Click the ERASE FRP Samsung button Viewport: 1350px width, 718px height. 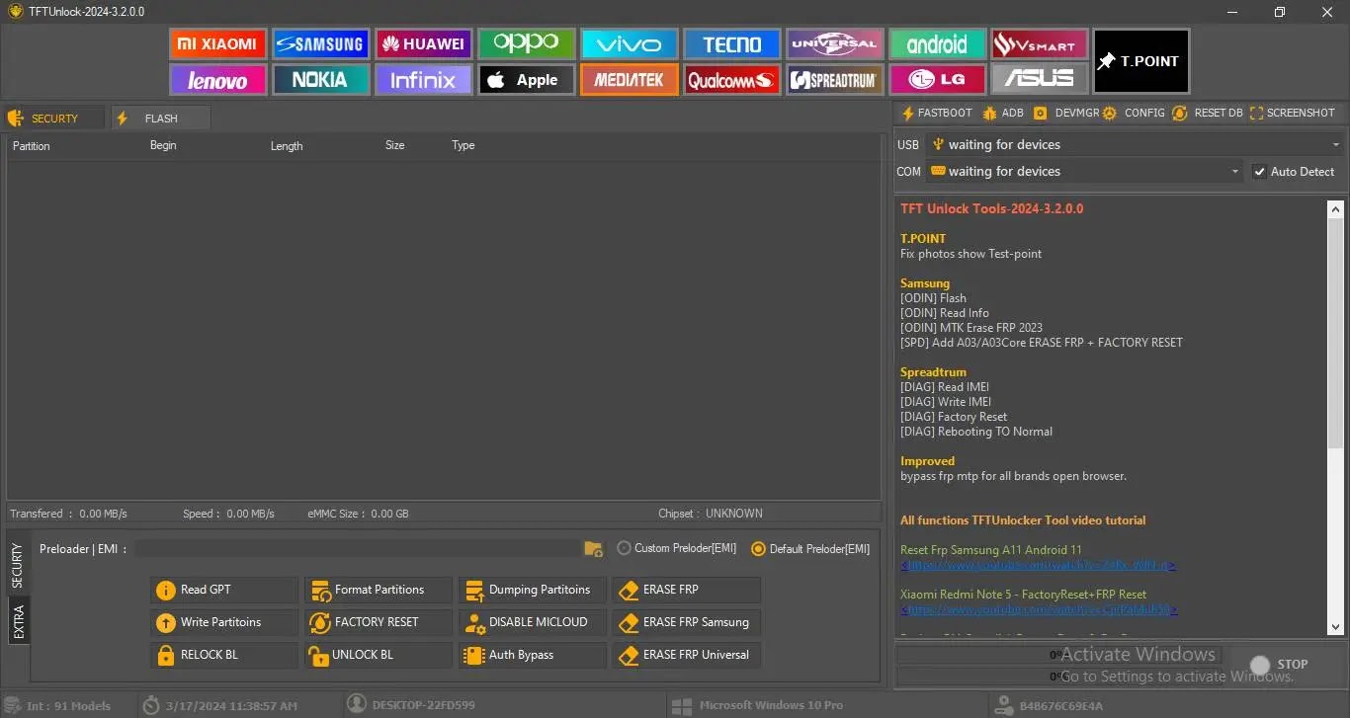click(x=687, y=622)
